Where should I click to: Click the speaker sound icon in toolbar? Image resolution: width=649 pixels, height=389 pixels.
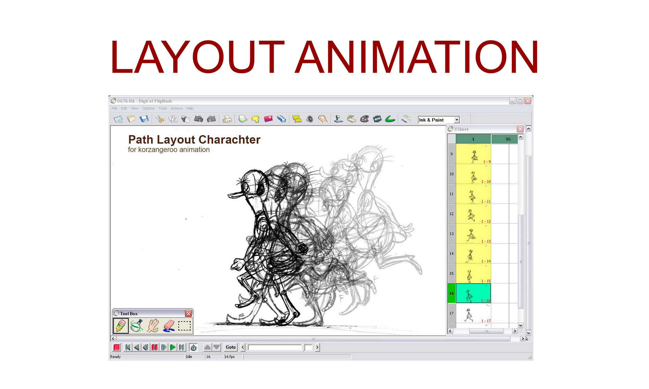point(310,119)
